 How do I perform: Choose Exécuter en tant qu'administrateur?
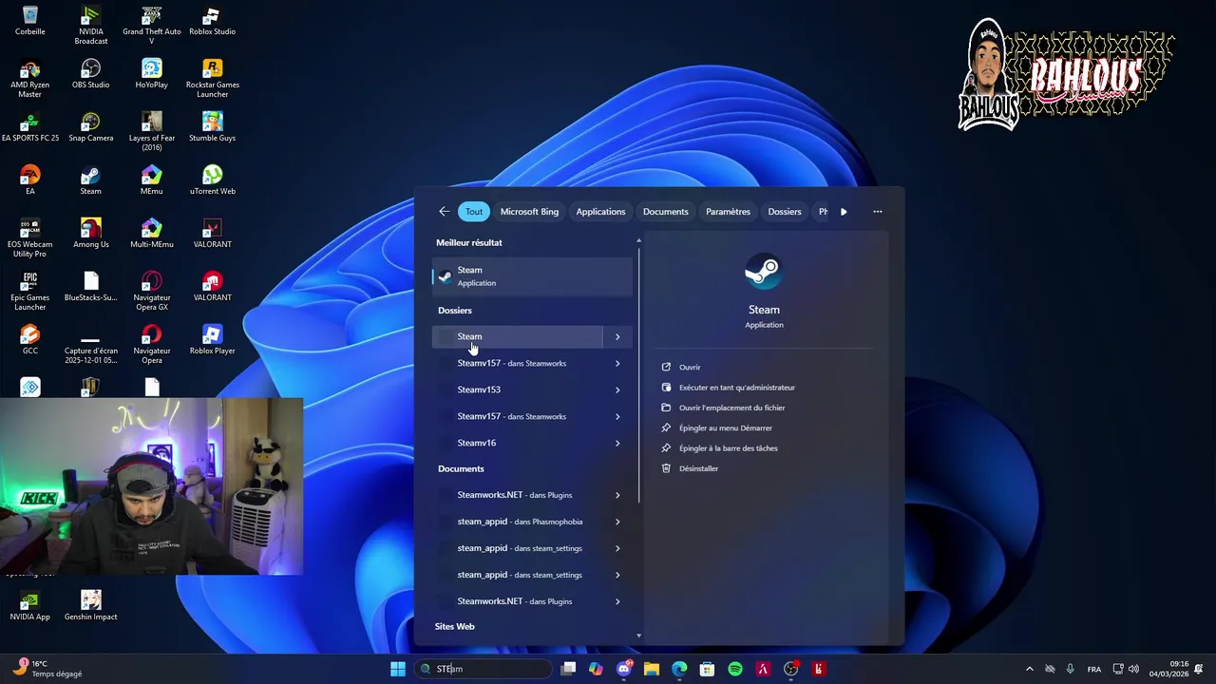click(736, 388)
